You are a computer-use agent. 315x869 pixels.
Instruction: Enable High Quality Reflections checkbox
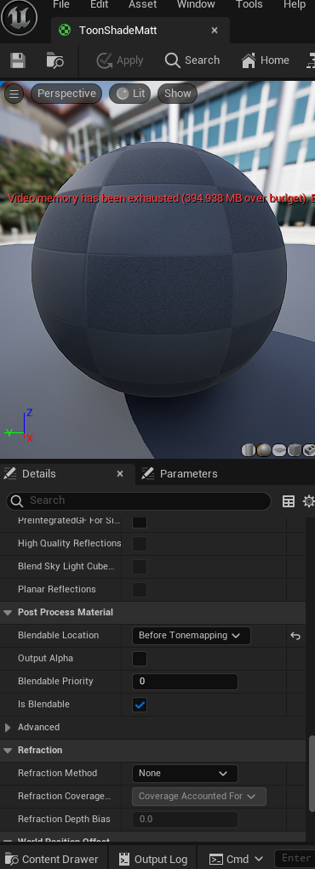pos(140,544)
